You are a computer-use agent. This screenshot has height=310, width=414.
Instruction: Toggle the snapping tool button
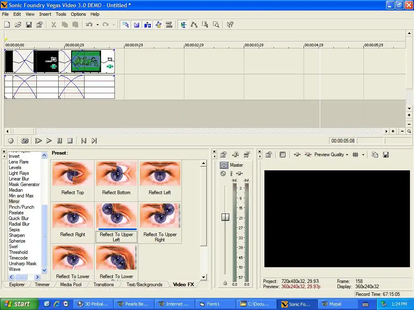coord(126,25)
